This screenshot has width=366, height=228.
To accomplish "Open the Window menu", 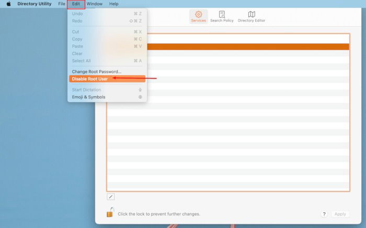I will [95, 4].
